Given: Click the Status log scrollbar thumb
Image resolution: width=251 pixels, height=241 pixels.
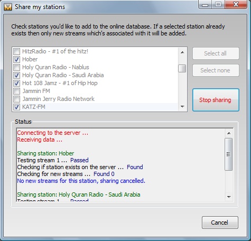Looking at the screenshot, I should tap(229, 154).
